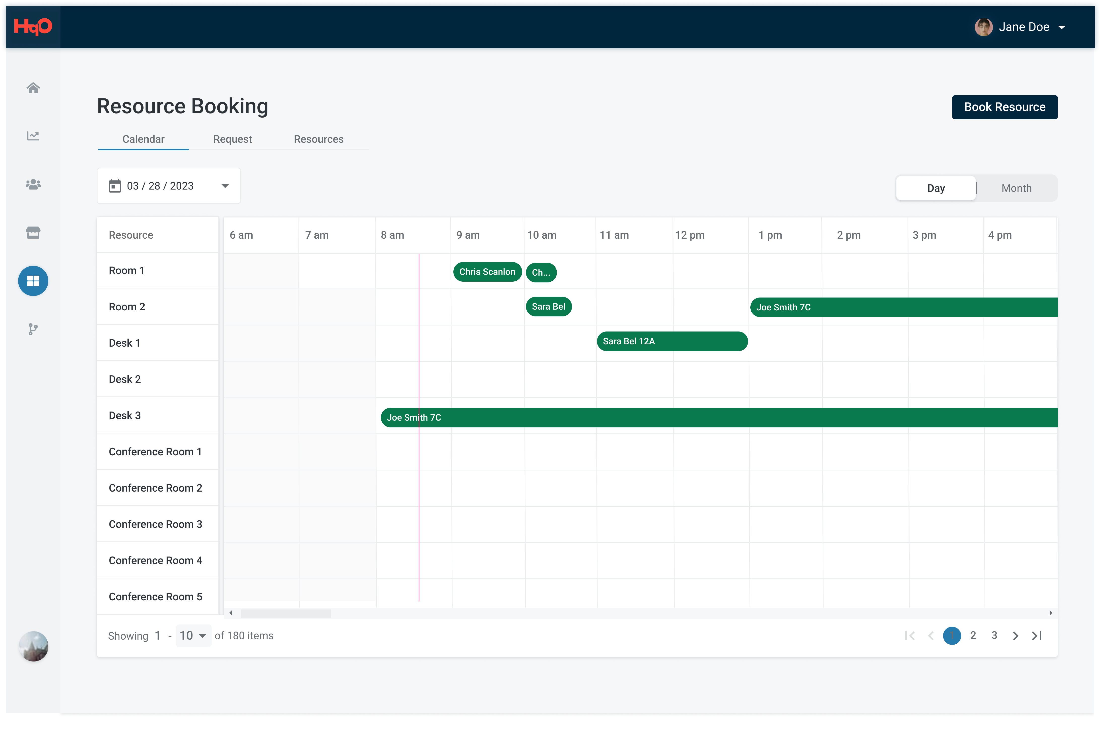
Task: Switch to the Request tab
Action: 233,139
